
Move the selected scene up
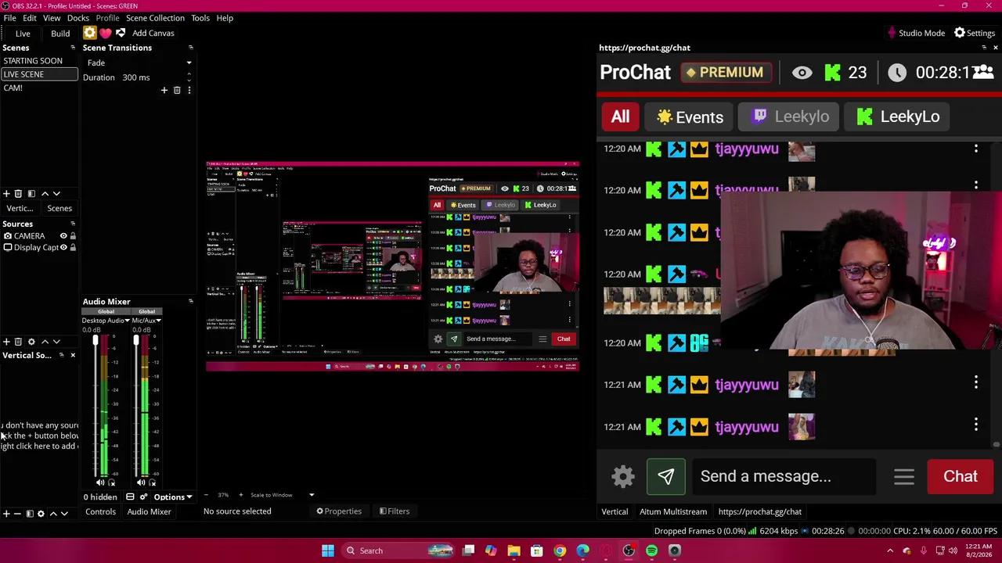45,193
